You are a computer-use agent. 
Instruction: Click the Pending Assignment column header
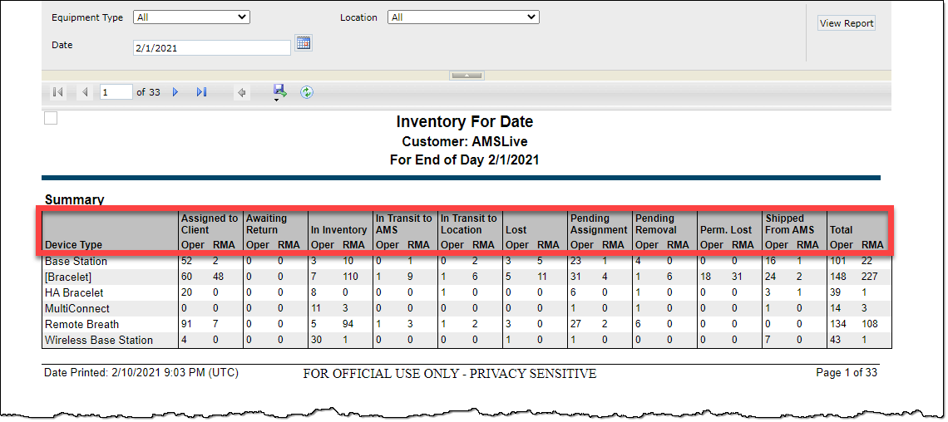pos(598,224)
